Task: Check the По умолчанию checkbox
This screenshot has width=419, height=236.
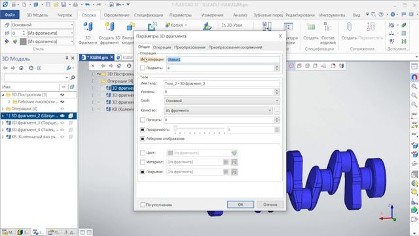Action: pos(143,205)
